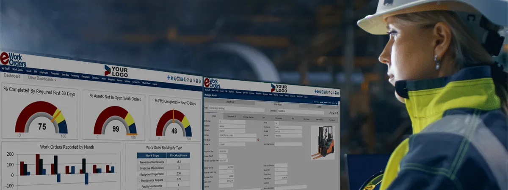Screen dimensions: 508x190
Task: Open Settings menu in dashboard window
Action: click(127, 81)
